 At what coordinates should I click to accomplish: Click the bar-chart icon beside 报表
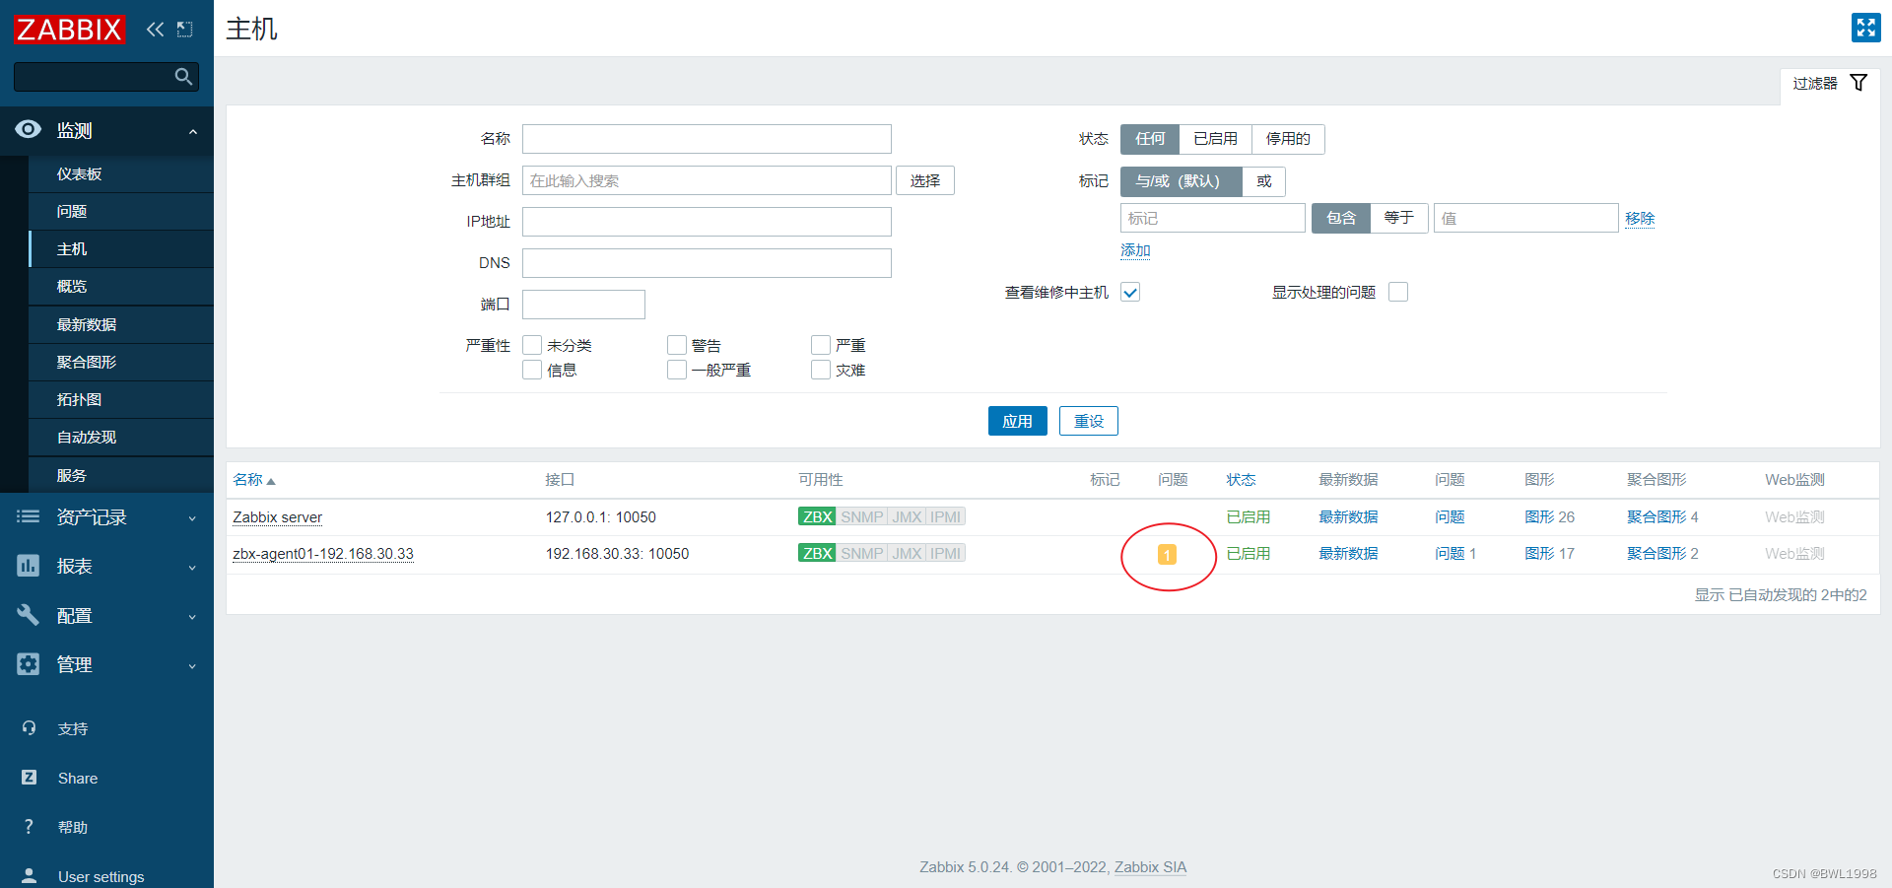point(29,566)
